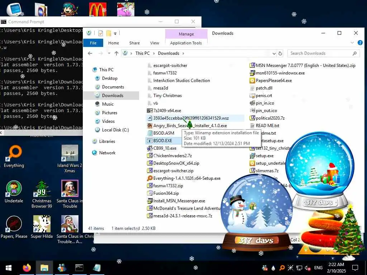Select the CB99_10.exe file icon

point(149,148)
